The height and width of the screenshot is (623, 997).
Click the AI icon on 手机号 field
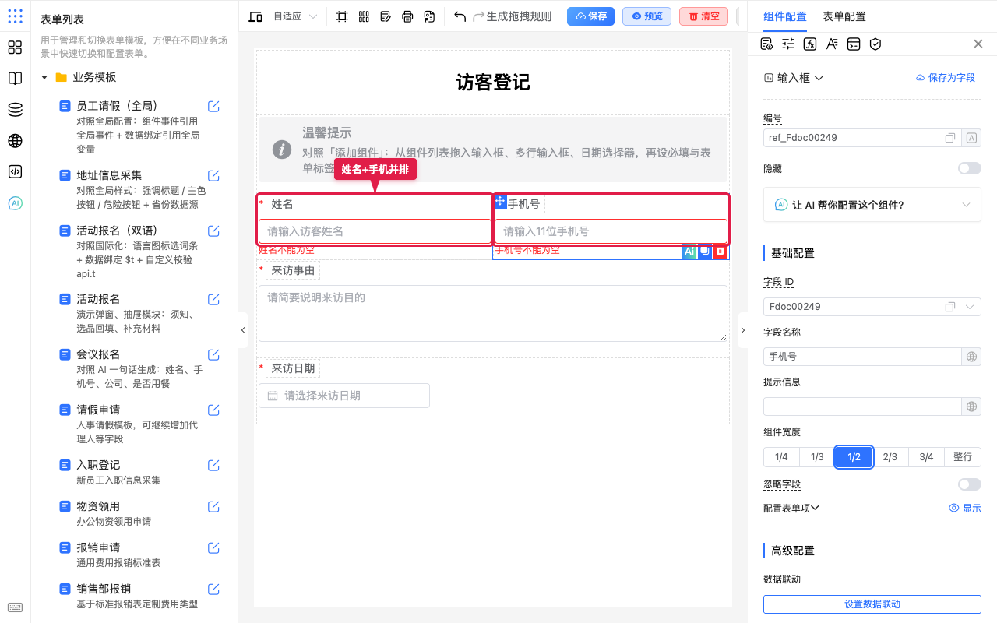[x=689, y=251]
